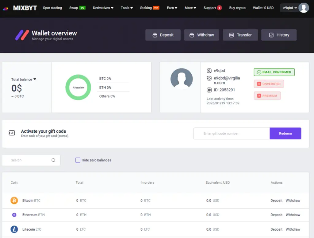Open Buy crypto page
This screenshot has height=238, width=314.
pos(237,8)
